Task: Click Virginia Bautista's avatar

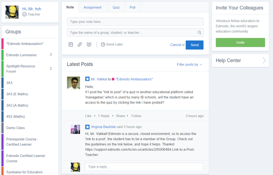Action: [x=75, y=129]
